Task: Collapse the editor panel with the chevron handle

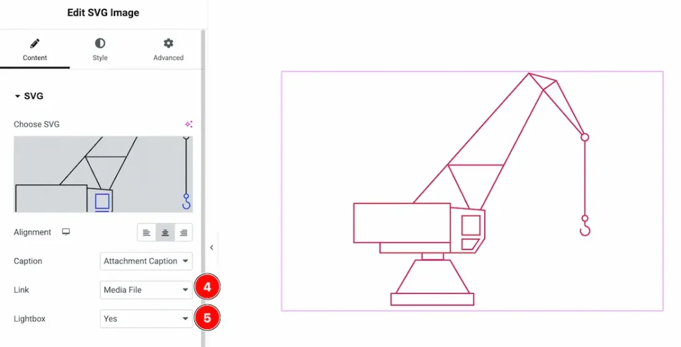Action: point(211,247)
